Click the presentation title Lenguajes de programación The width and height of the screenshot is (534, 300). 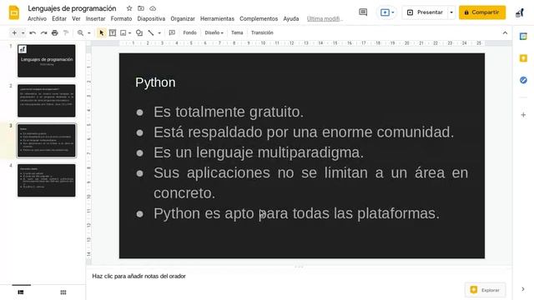(72, 8)
